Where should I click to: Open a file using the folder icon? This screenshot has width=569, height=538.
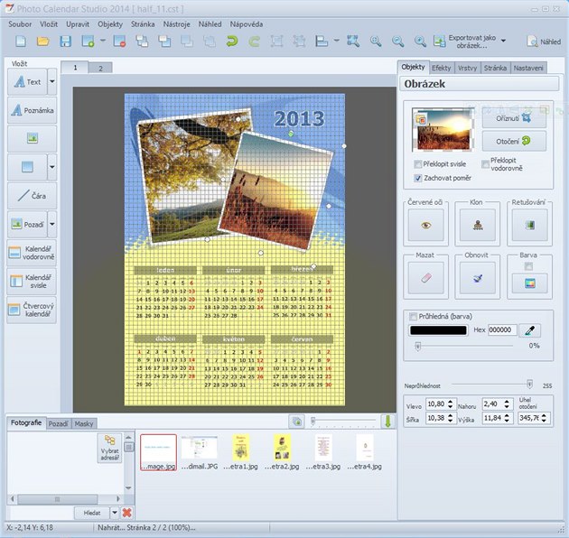[x=42, y=42]
